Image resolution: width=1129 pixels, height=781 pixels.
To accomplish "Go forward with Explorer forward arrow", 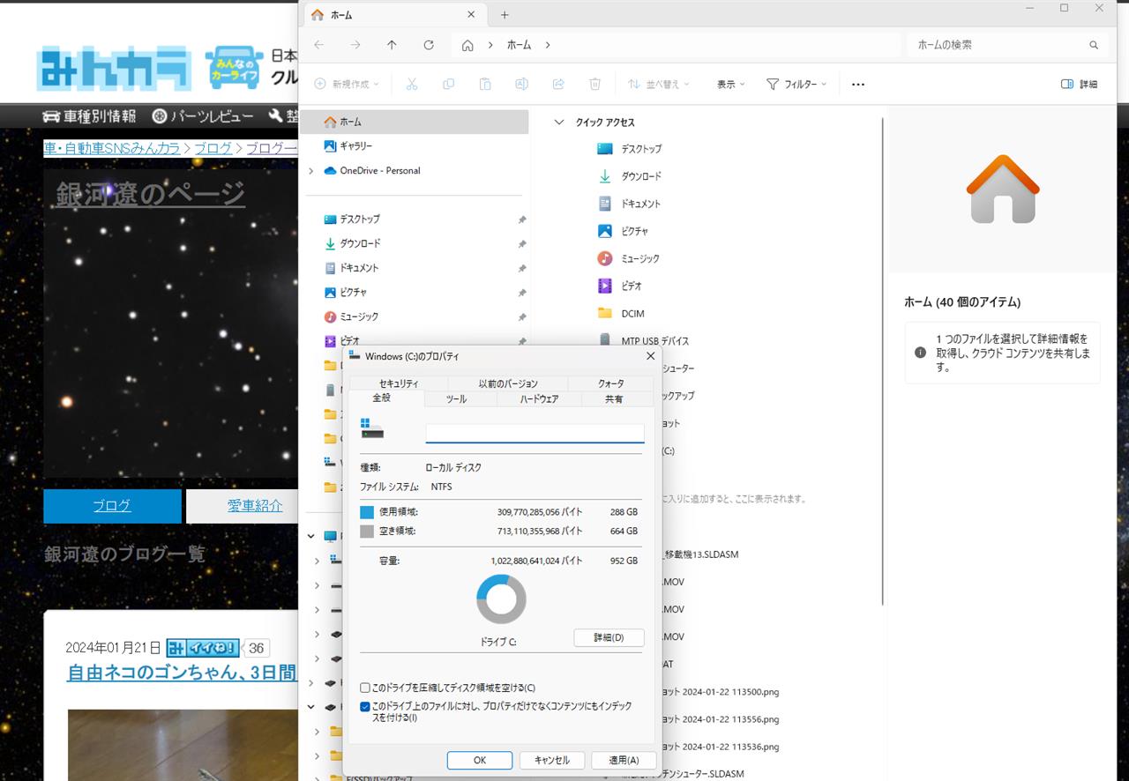I will tap(355, 45).
